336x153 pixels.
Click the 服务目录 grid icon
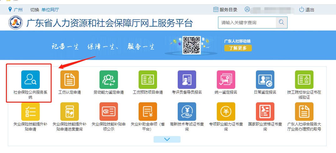tap(216, 9)
